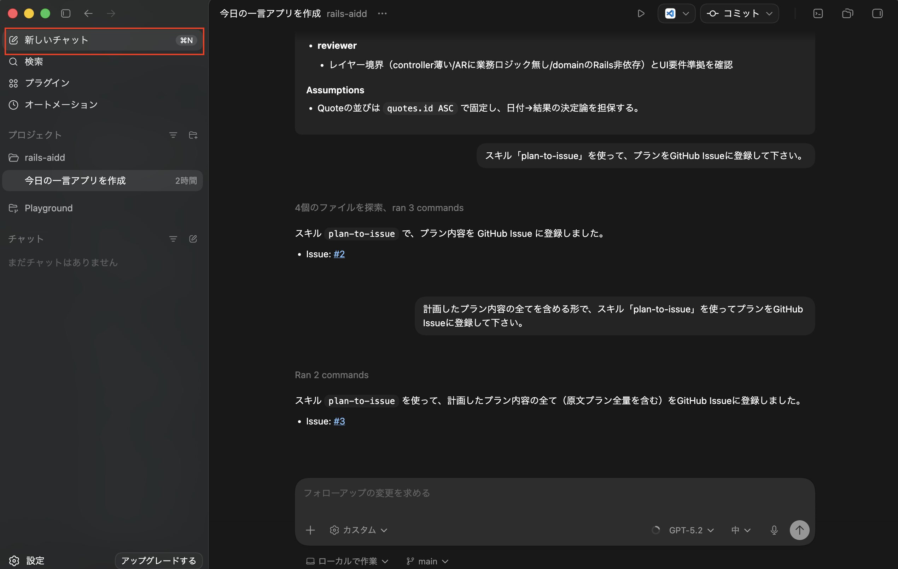Click the new chat pencil icon in チャット section
The height and width of the screenshot is (569, 898).
[x=193, y=239]
